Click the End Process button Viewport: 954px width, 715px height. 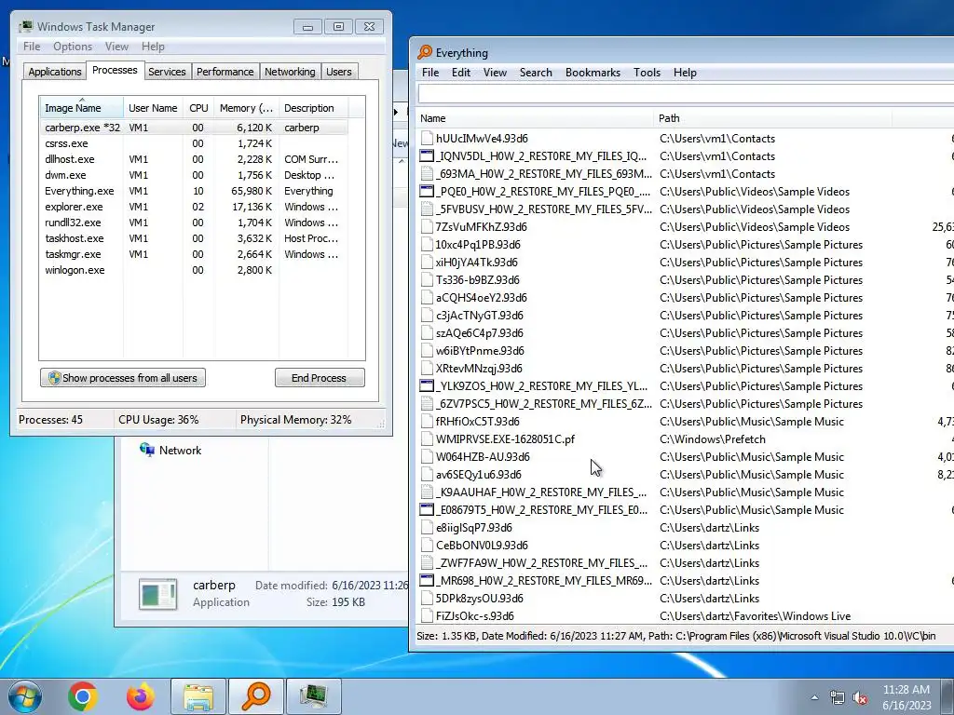click(x=320, y=378)
